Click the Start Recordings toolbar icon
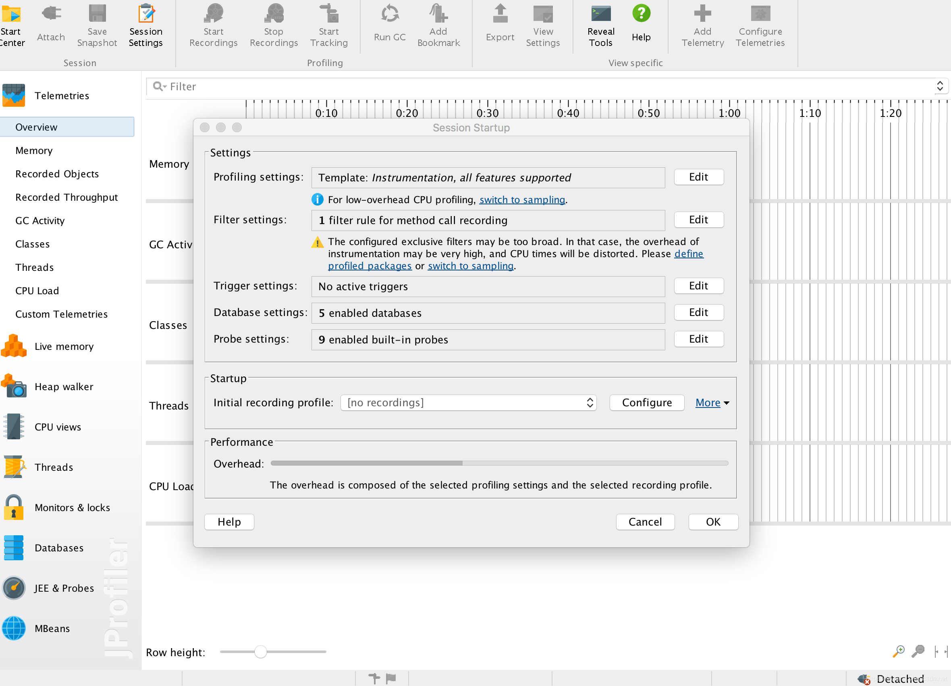The height and width of the screenshot is (686, 951). [214, 13]
